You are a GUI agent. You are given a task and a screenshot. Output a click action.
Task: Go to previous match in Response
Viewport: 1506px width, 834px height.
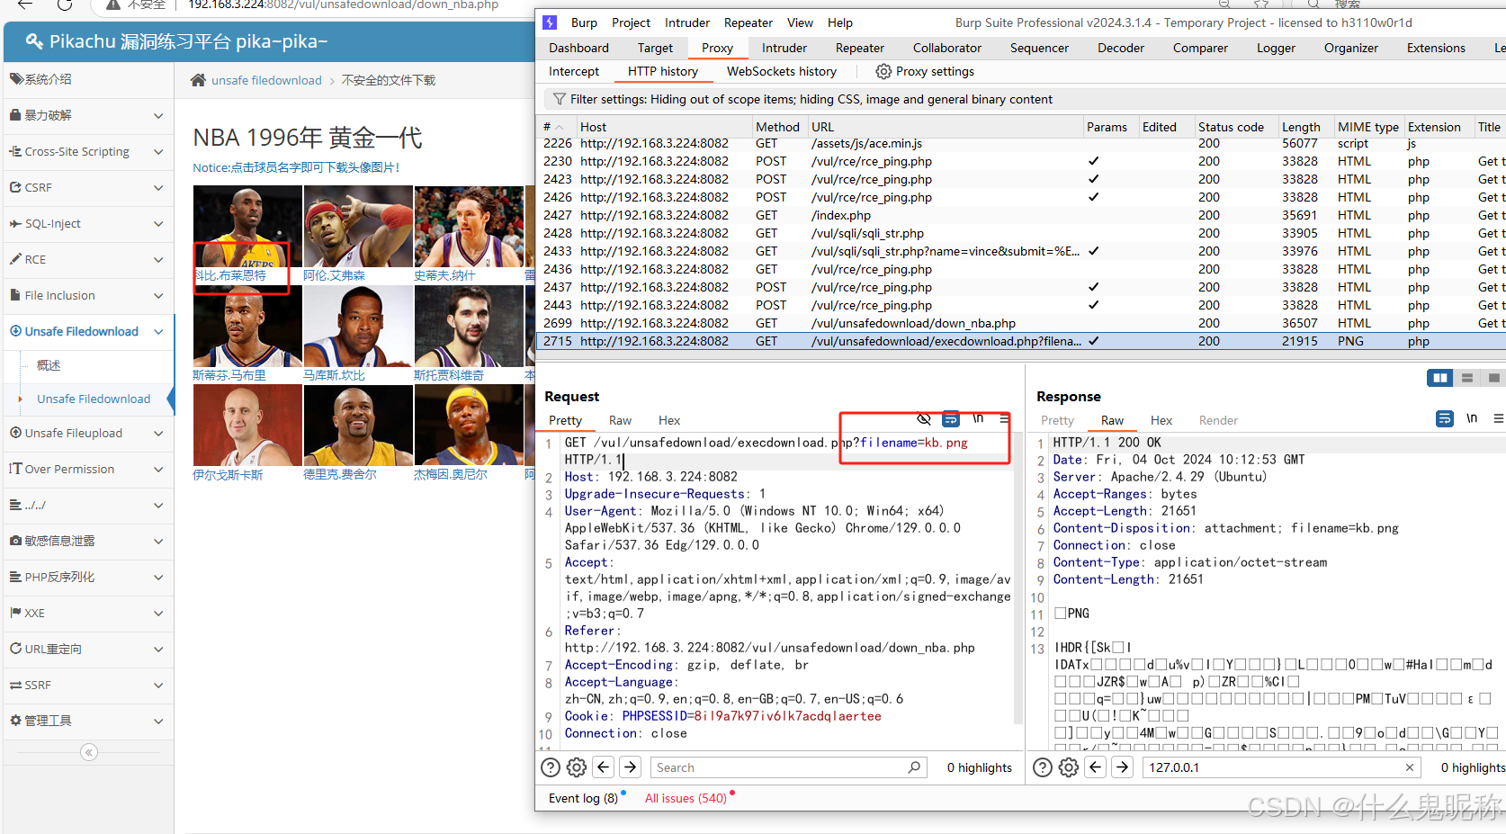pos(1096,767)
